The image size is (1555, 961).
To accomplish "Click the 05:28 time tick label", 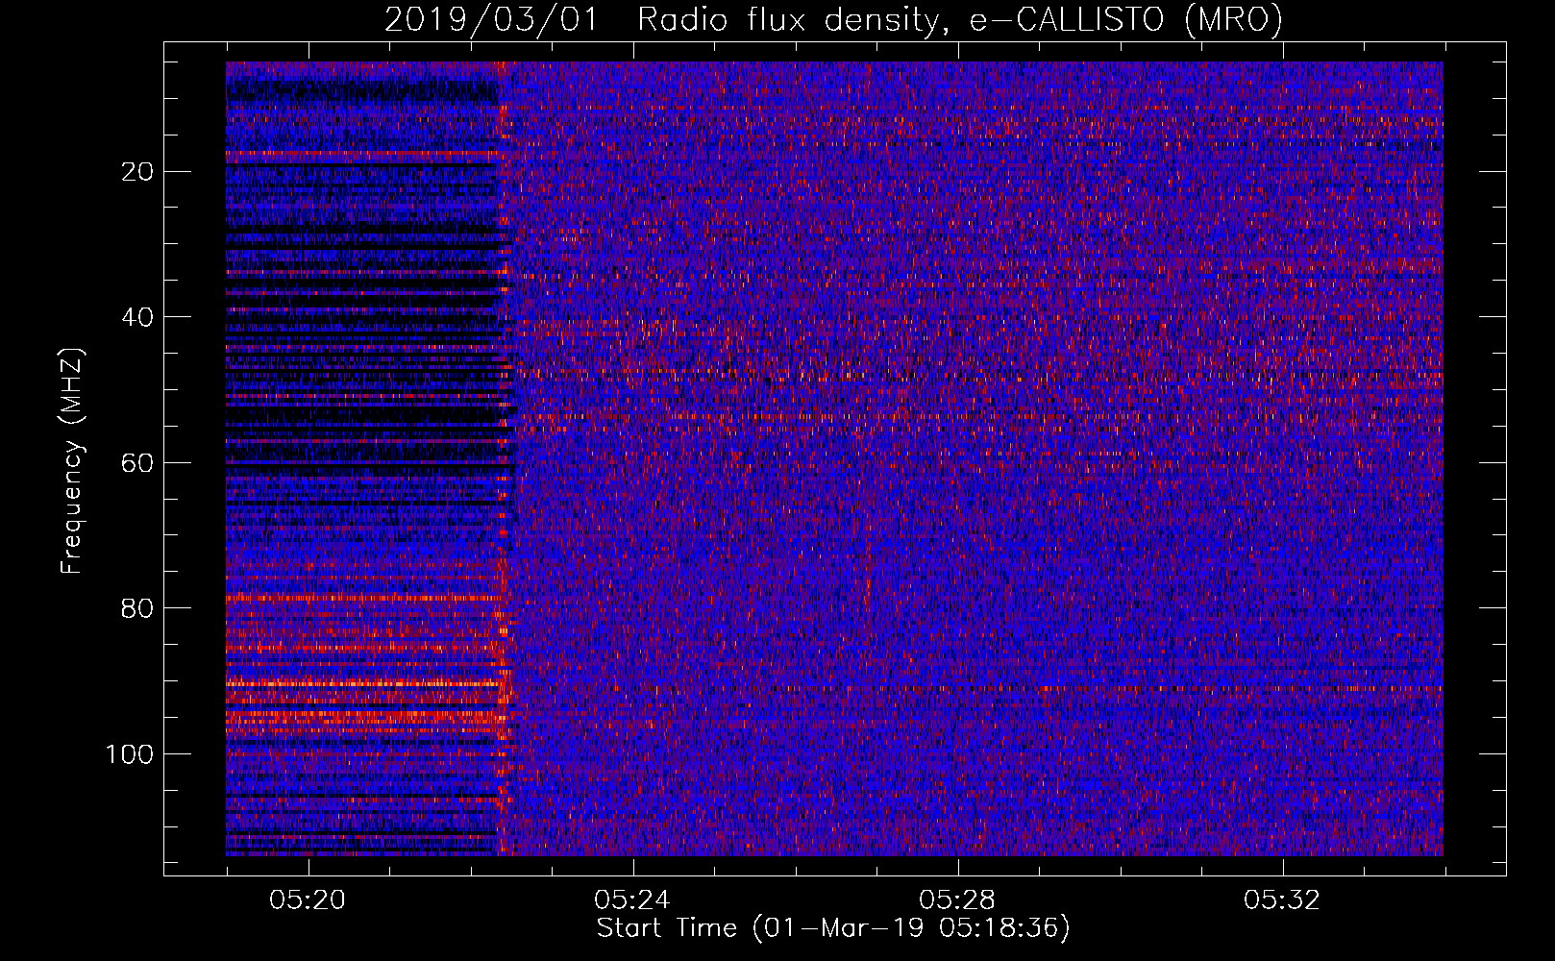I will 957,900.
